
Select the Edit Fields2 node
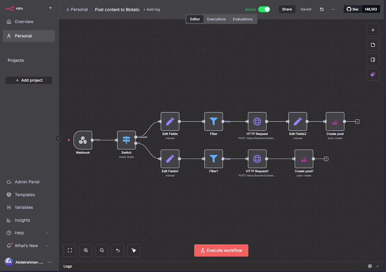[297, 121]
